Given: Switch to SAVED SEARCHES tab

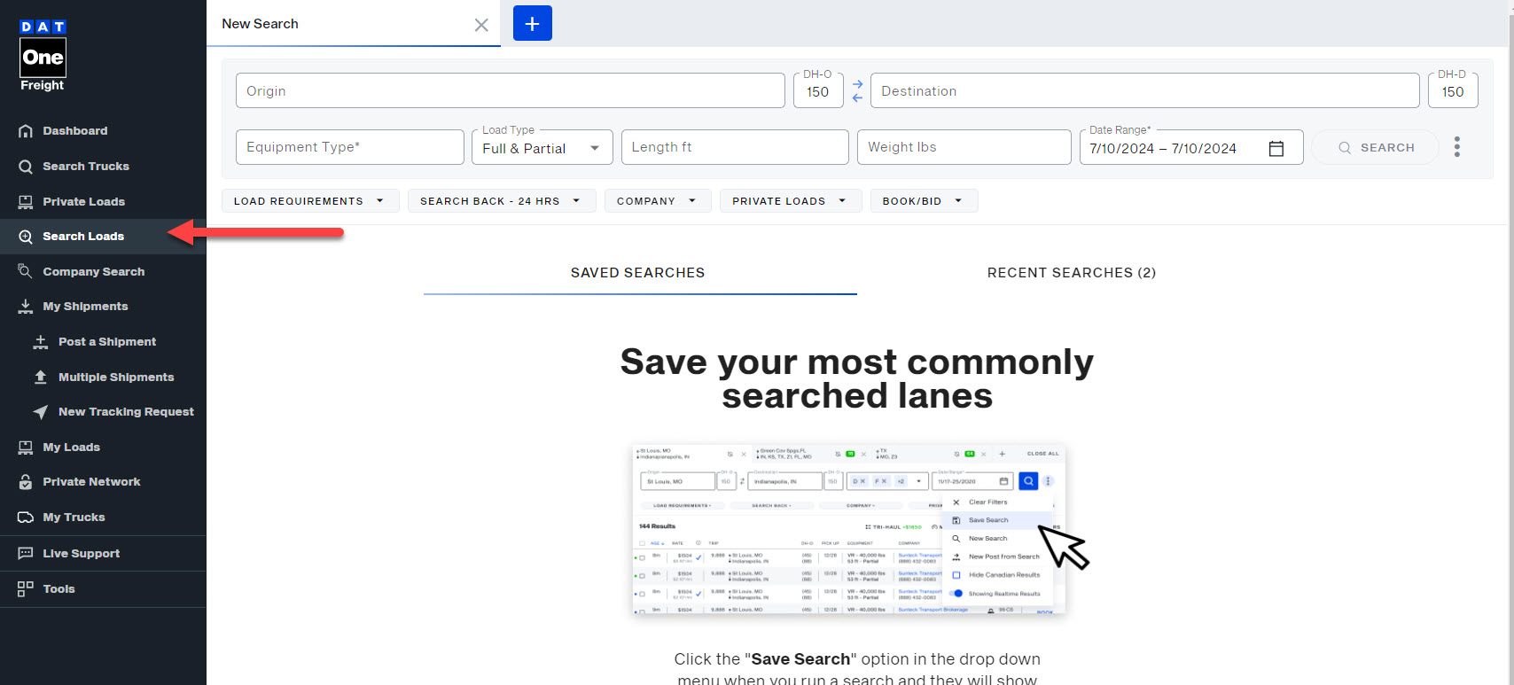Looking at the screenshot, I should [x=640, y=273].
